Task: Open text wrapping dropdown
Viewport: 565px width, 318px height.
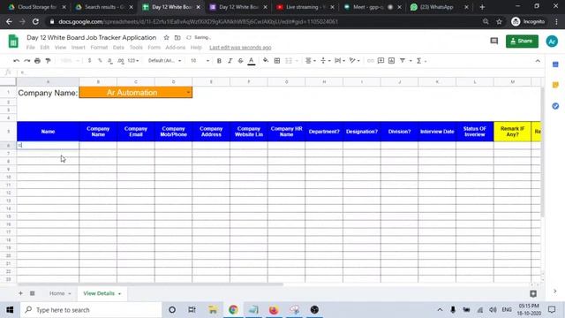Action: point(340,61)
